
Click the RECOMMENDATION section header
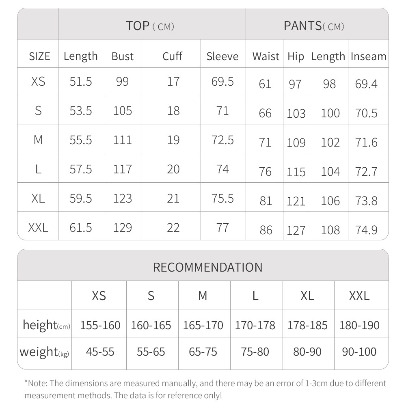tap(207, 267)
